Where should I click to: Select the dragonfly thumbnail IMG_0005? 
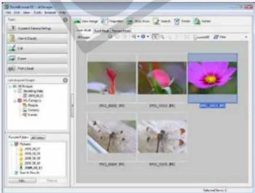(162, 136)
